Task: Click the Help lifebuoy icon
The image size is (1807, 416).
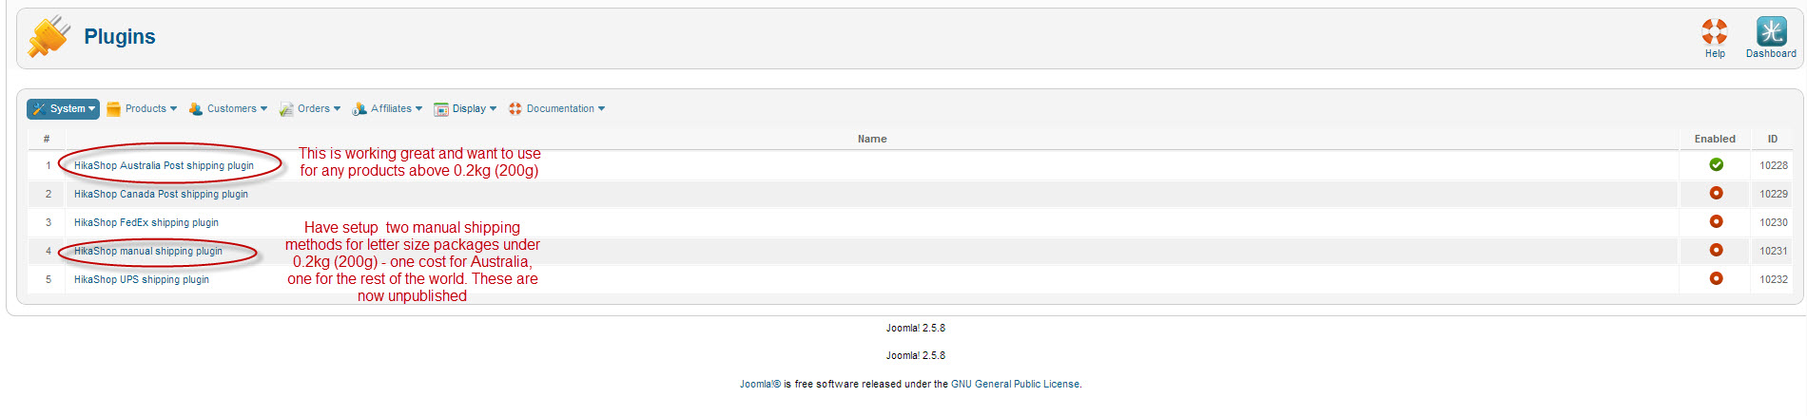Action: (1714, 31)
